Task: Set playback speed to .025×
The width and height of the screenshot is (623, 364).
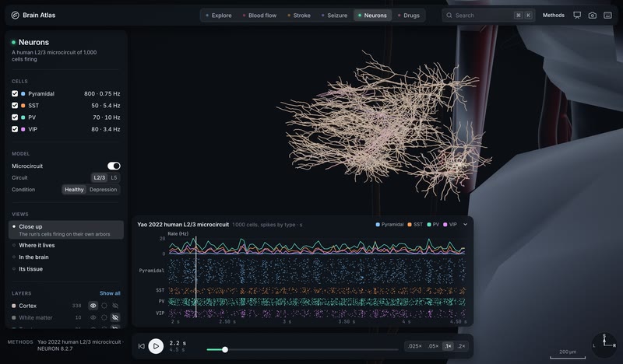Action: coord(414,346)
